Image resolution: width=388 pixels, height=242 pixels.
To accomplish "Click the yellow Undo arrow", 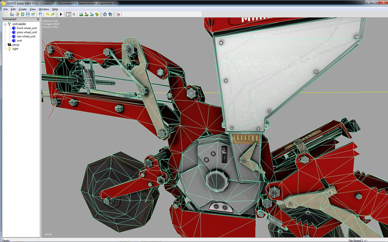I will click(47, 15).
